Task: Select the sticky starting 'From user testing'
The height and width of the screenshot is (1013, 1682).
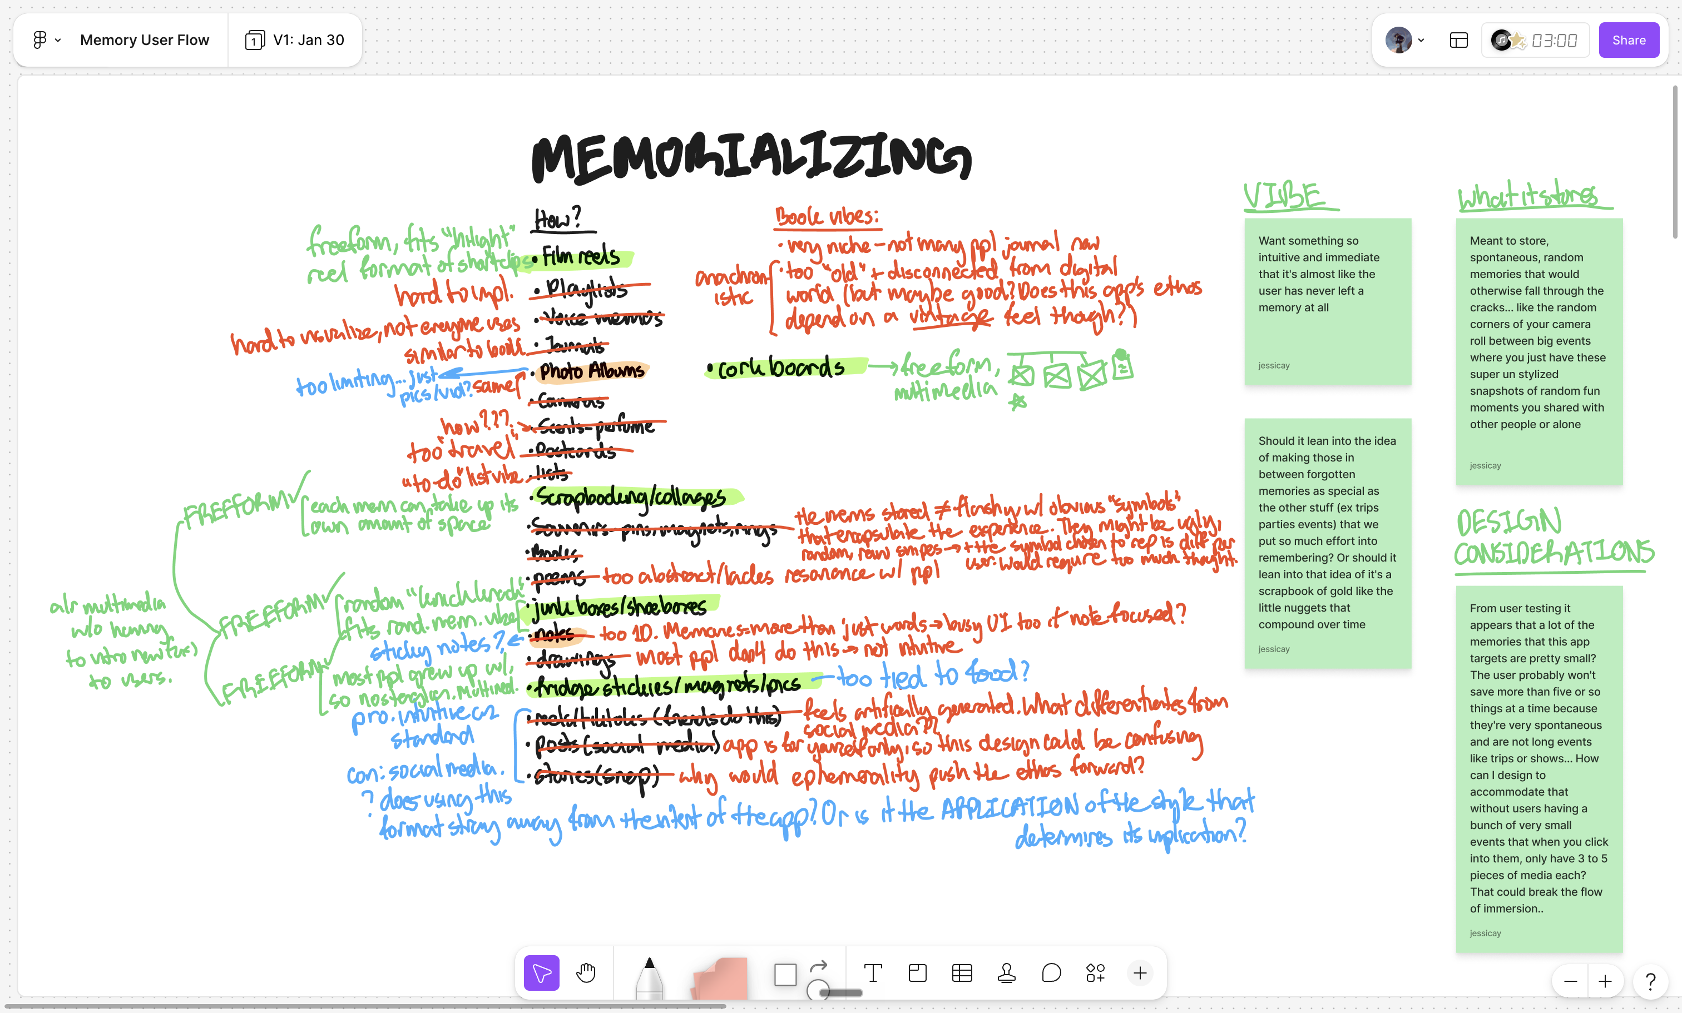Action: click(x=1540, y=769)
